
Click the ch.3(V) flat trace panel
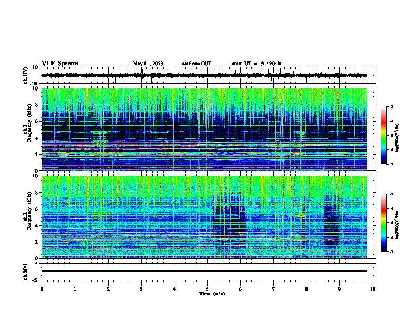coord(208,272)
